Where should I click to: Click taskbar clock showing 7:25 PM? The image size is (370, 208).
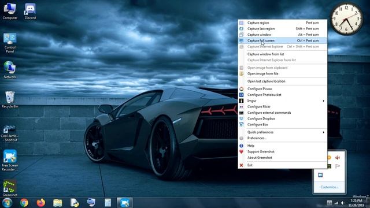click(356, 203)
